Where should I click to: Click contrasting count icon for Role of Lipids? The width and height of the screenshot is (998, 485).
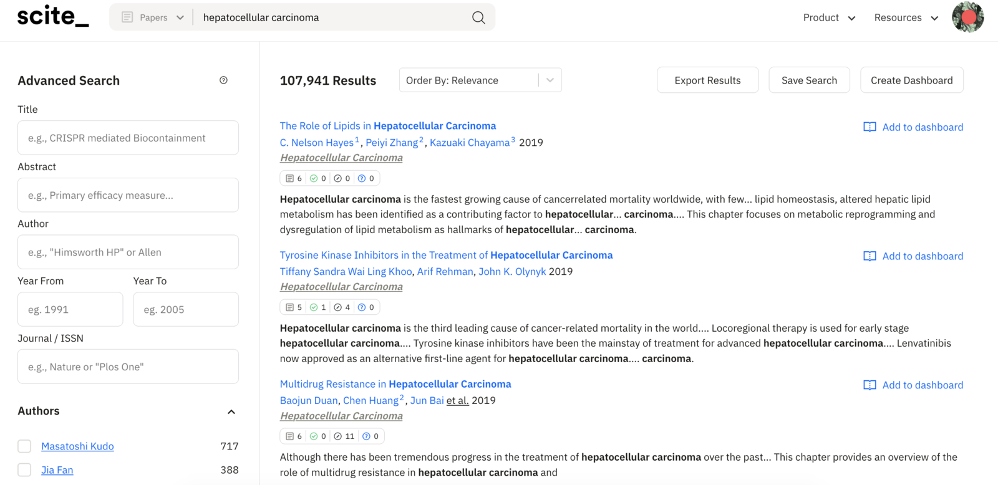(x=337, y=178)
